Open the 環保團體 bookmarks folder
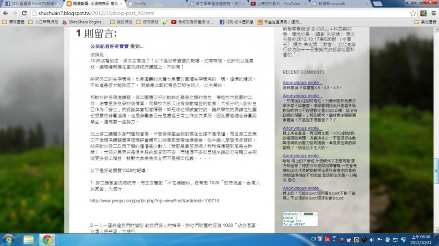Viewport: 439px width, 246px height. (14, 22)
